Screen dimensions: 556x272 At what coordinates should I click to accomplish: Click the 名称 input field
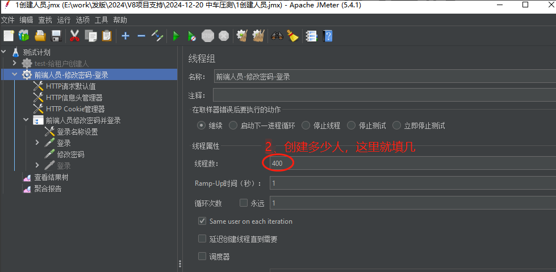click(x=384, y=77)
